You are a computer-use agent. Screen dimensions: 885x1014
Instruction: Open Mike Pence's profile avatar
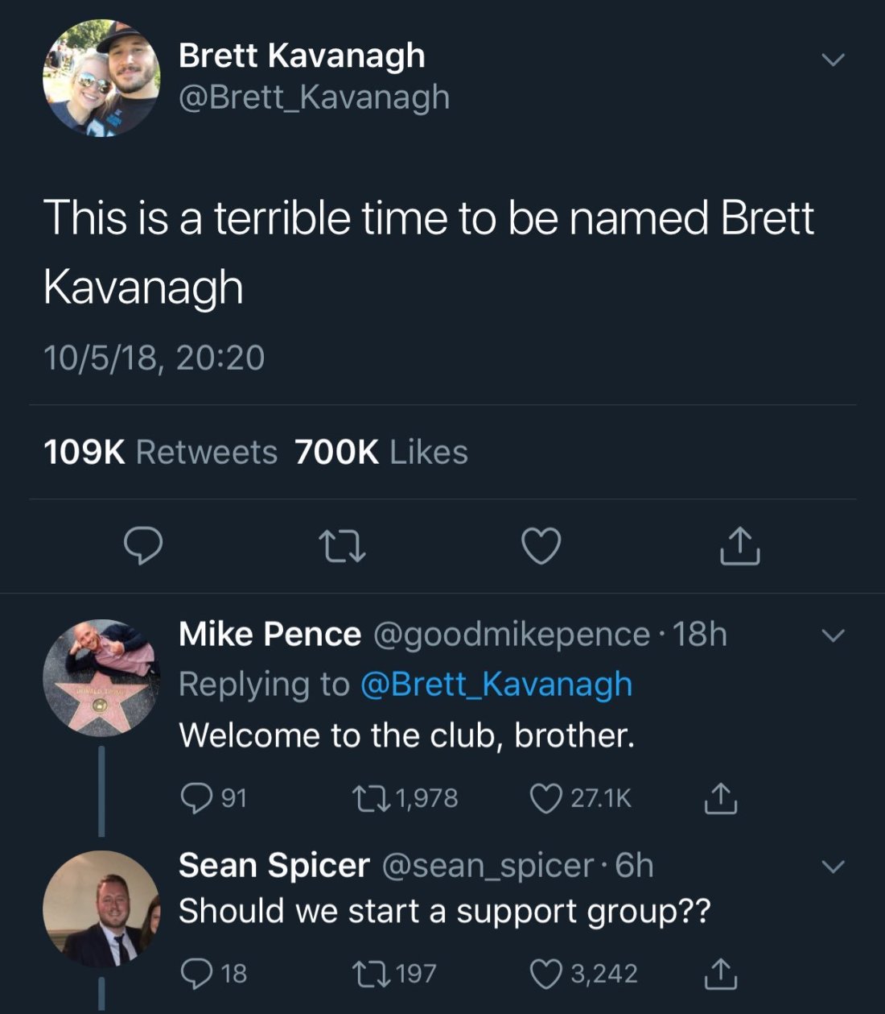[101, 678]
